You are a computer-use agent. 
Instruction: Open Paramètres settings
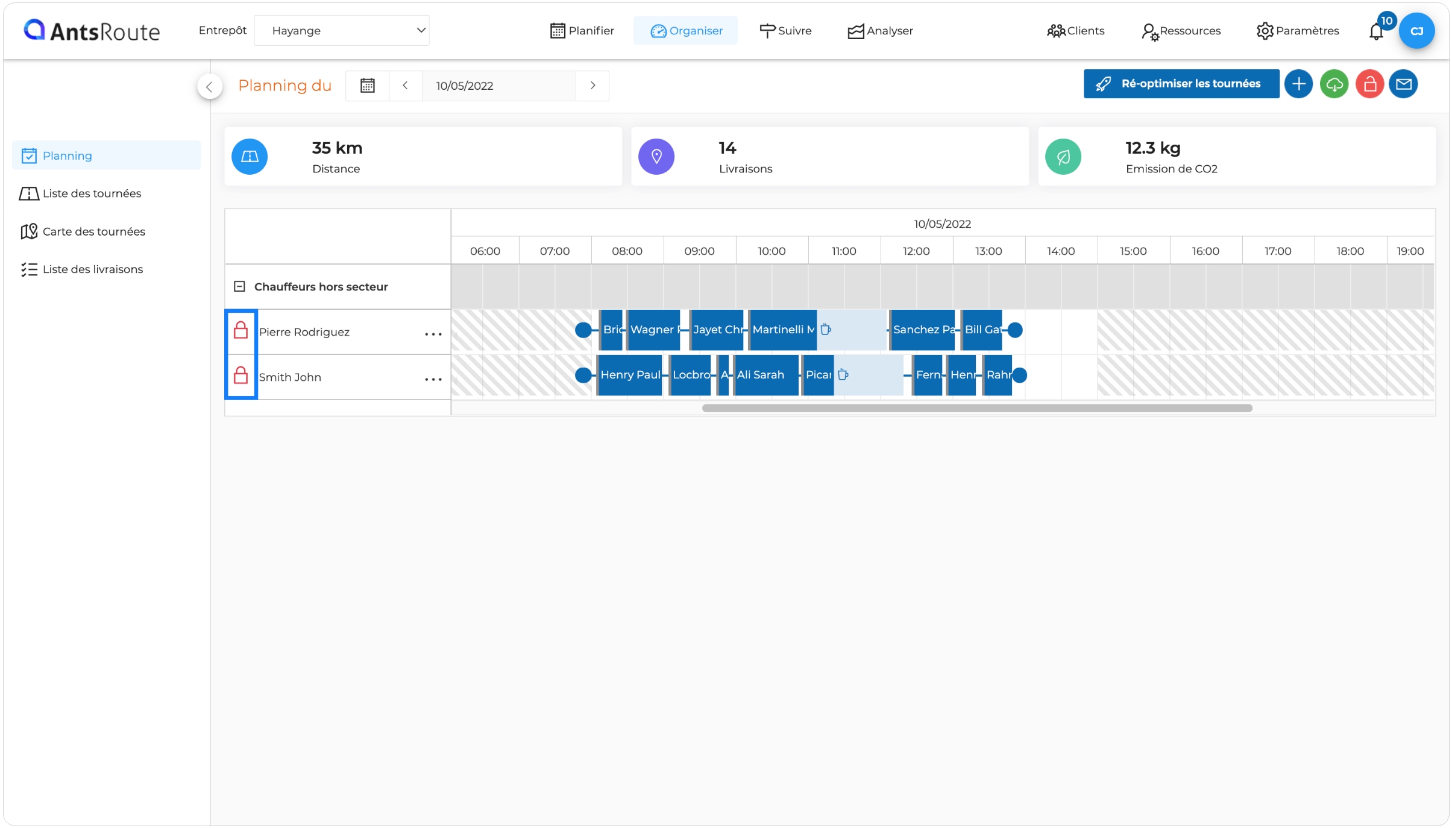click(1297, 31)
